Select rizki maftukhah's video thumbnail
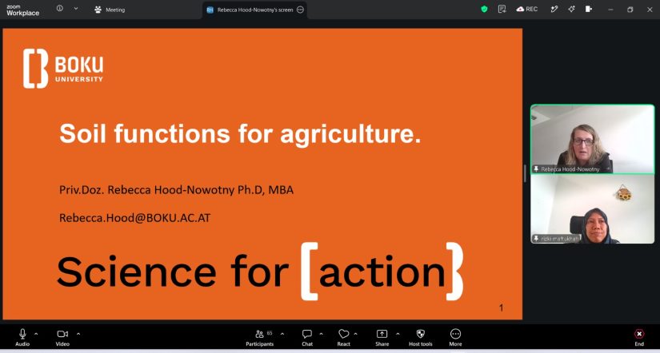660x353 pixels. click(592, 209)
